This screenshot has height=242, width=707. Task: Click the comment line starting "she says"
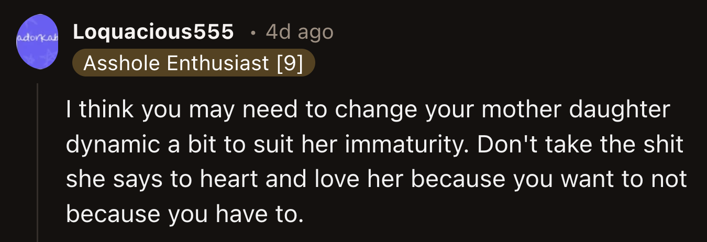click(x=376, y=180)
